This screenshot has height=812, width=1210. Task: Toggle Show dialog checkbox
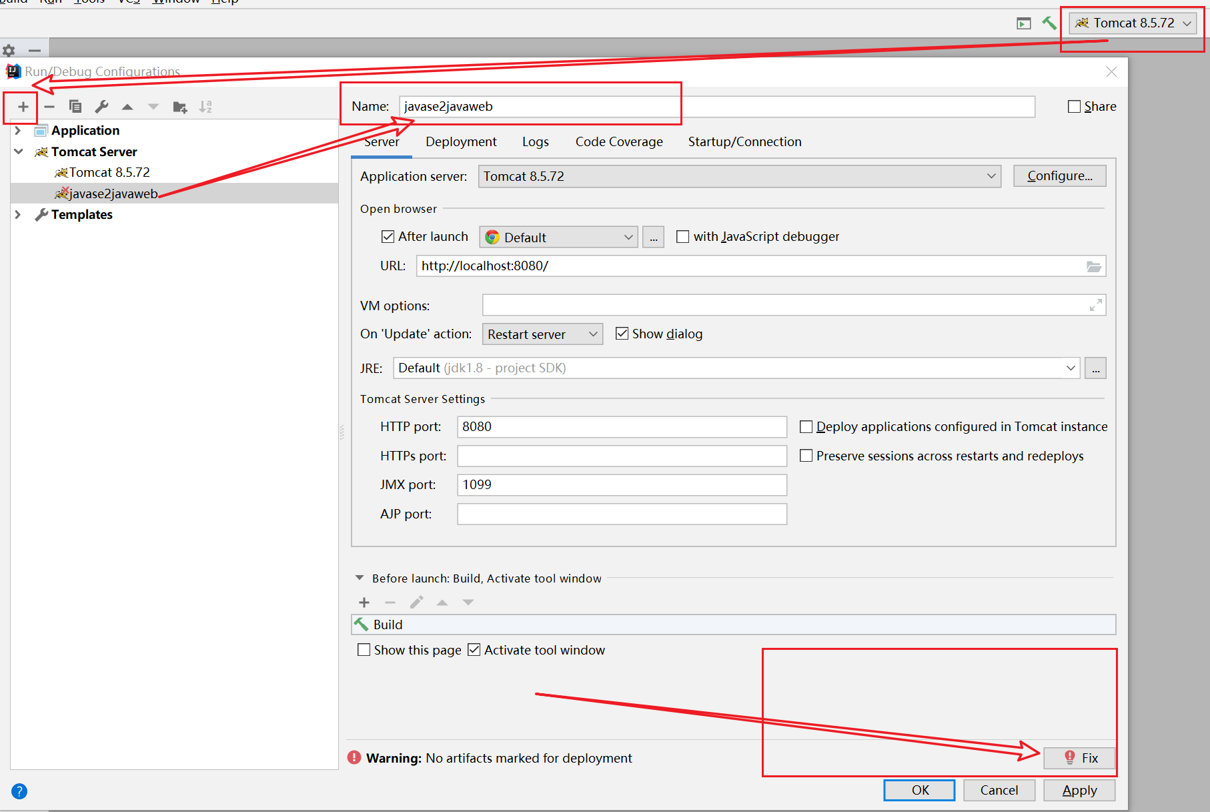[622, 334]
